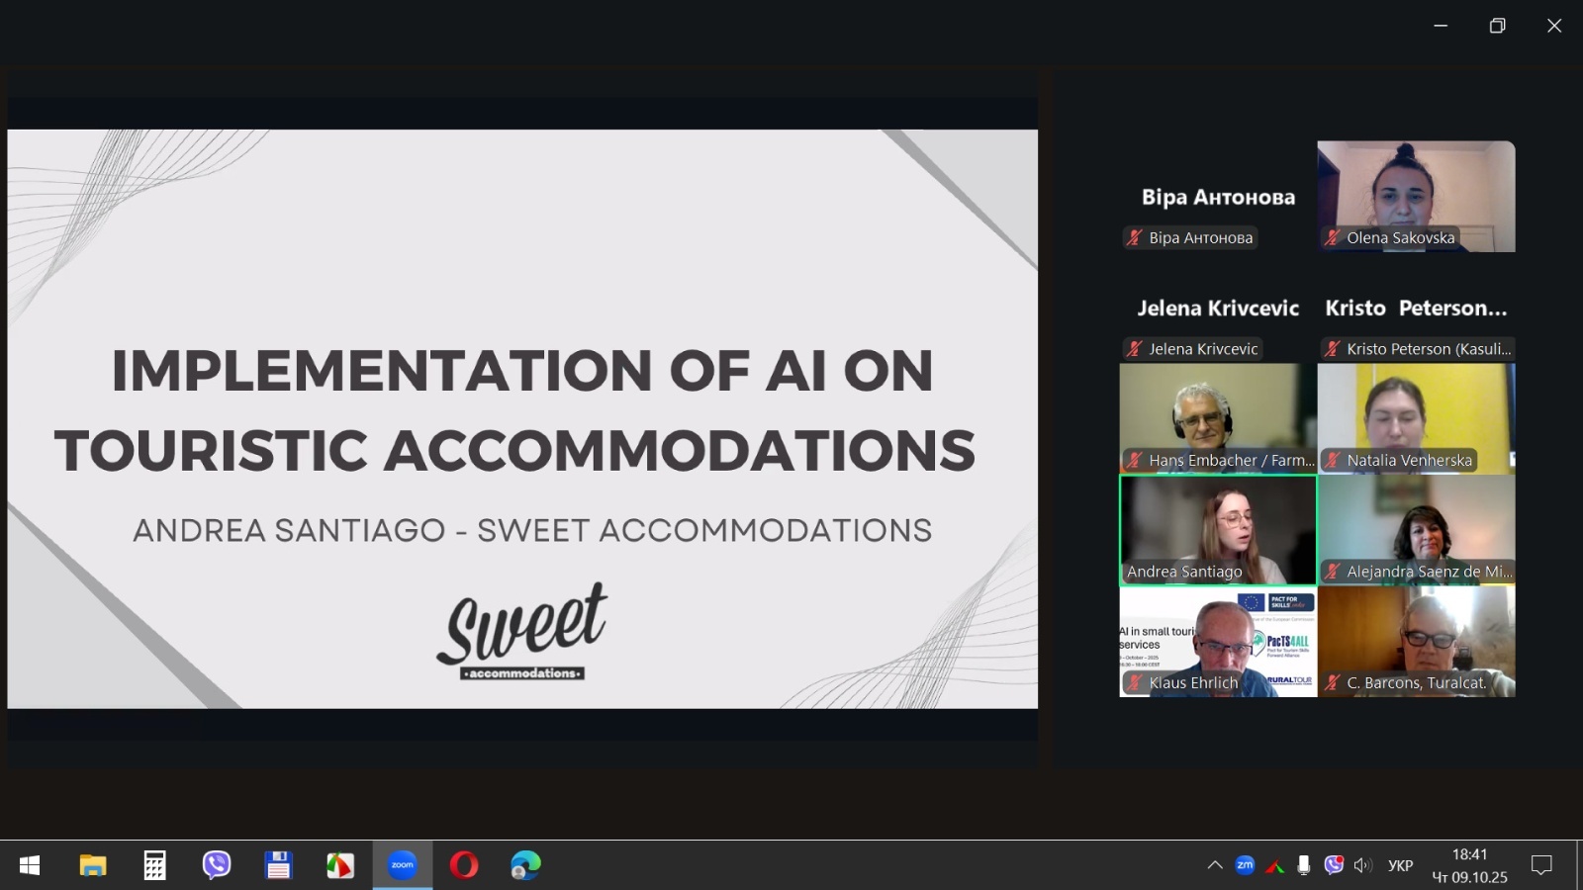Click the Zoom icon in system tray
Image resolution: width=1583 pixels, height=890 pixels.
[x=1245, y=865]
